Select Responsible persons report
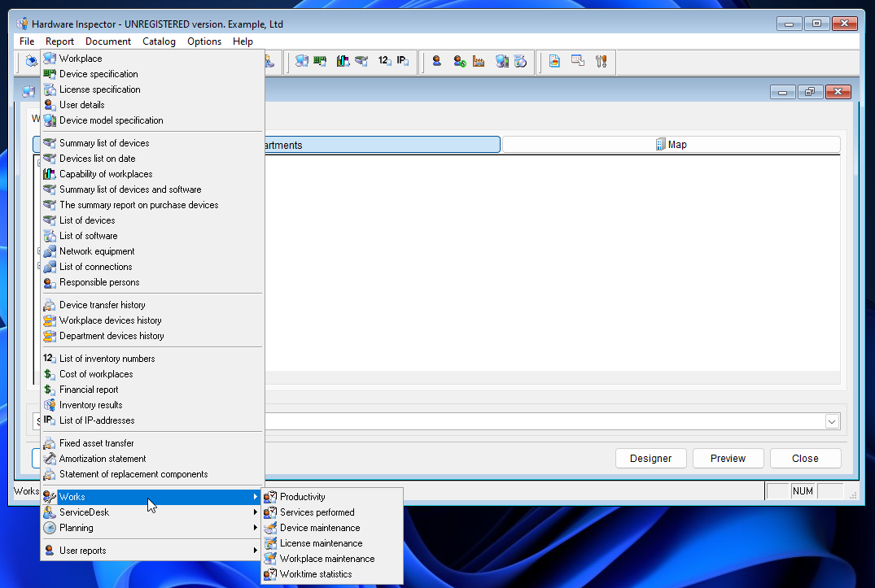Screen dimensions: 875x588 152,282
